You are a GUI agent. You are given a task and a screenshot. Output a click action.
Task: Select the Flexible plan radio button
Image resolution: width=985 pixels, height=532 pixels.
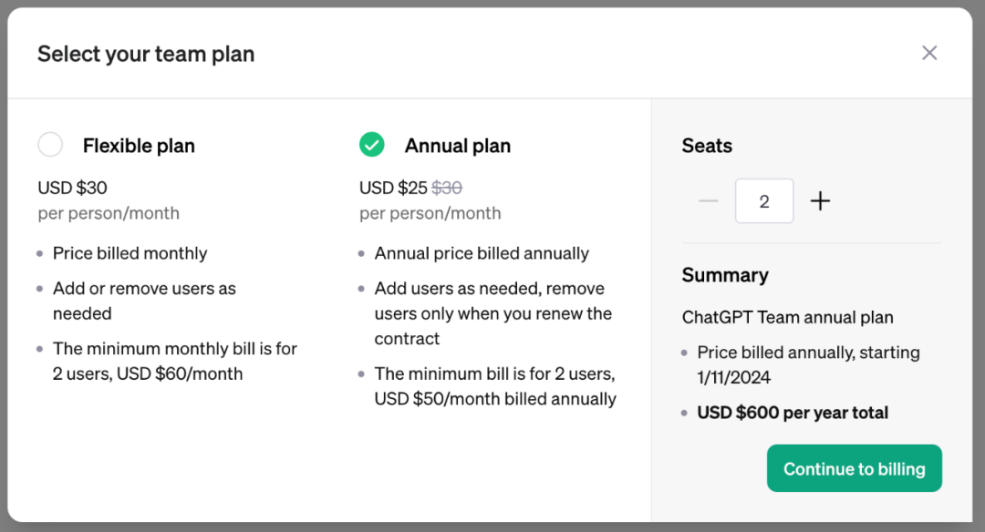(50, 145)
